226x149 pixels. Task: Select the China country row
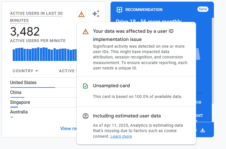pyautogui.click(x=16, y=93)
